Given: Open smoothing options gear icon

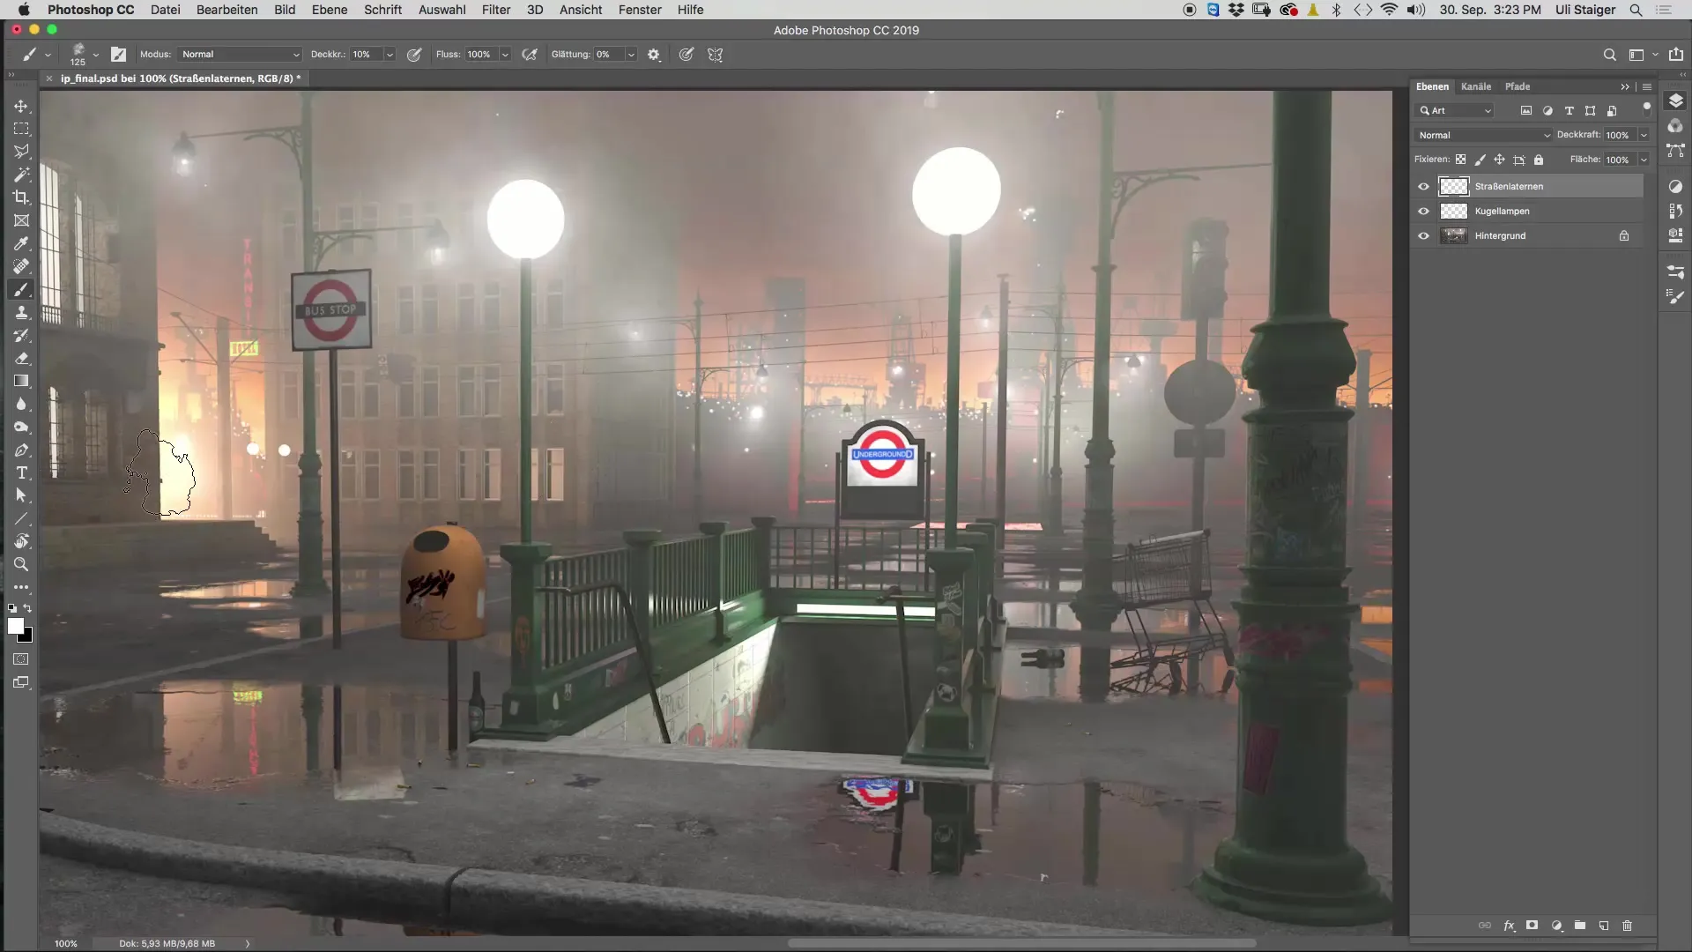Looking at the screenshot, I should [x=653, y=55].
